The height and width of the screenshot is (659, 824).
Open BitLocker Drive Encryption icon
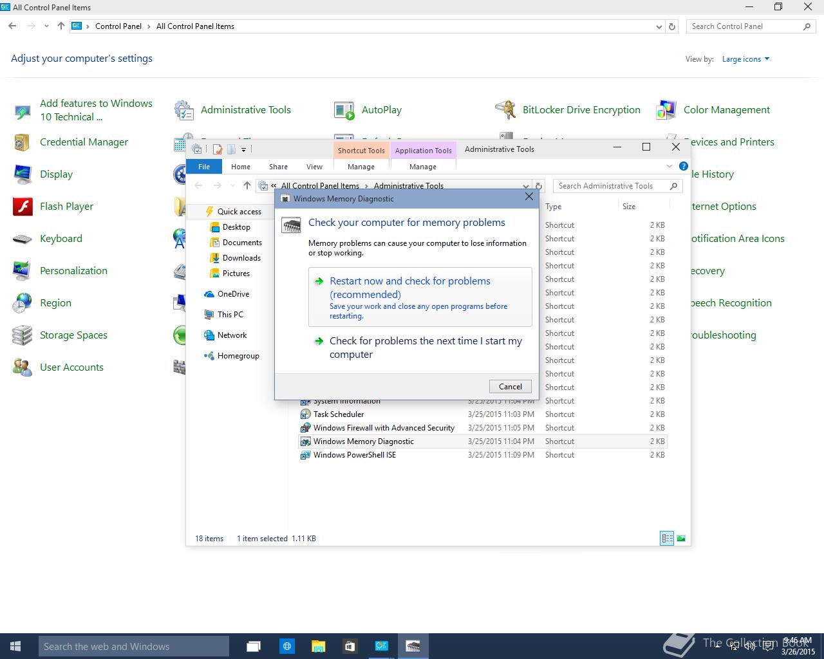(x=505, y=110)
